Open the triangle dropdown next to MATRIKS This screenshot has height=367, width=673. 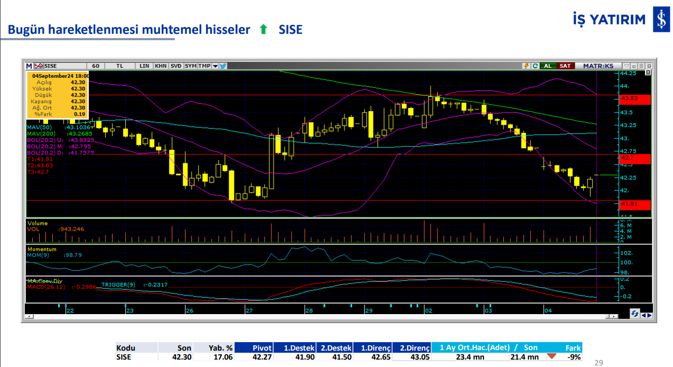[x=626, y=66]
